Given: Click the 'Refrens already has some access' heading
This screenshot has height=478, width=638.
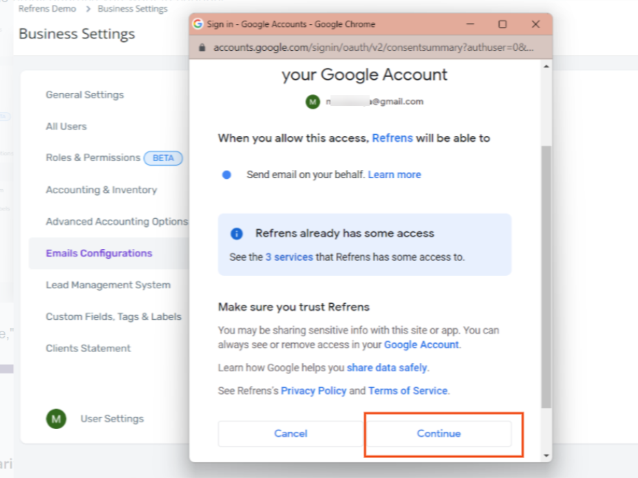Looking at the screenshot, I should [345, 233].
